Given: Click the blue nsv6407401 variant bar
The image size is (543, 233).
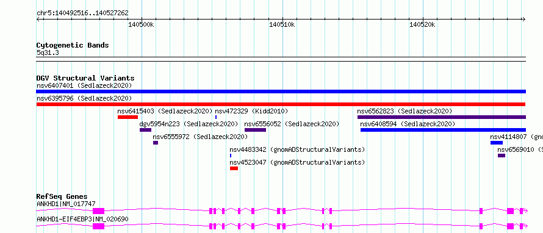Looking at the screenshot, I should click(281, 91).
